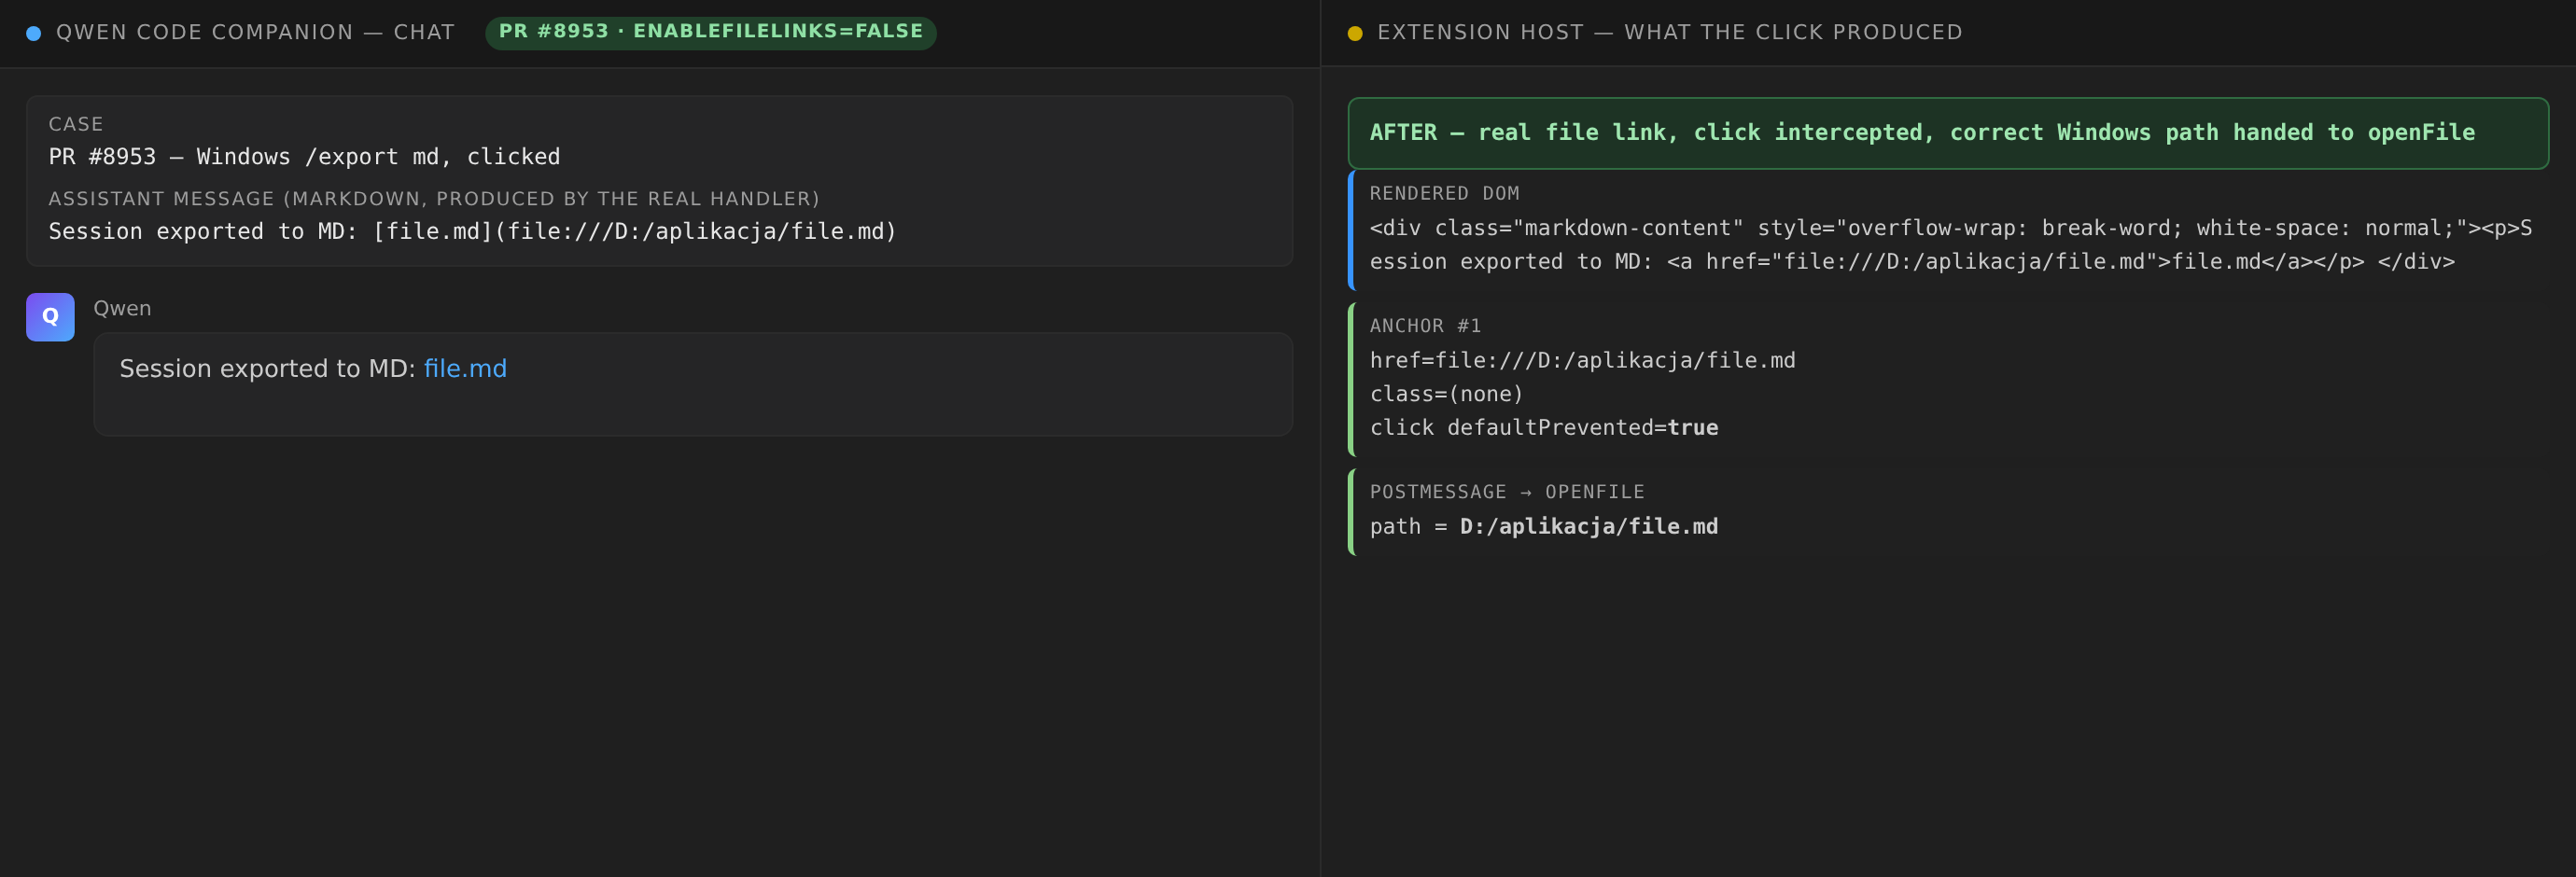Click the 'CASE' label
The image size is (2576, 877).
click(x=76, y=124)
